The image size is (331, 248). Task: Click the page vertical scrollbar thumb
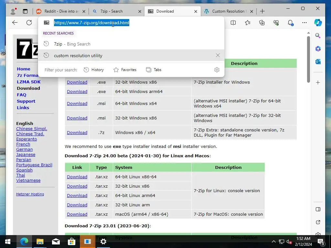(x=308, y=59)
